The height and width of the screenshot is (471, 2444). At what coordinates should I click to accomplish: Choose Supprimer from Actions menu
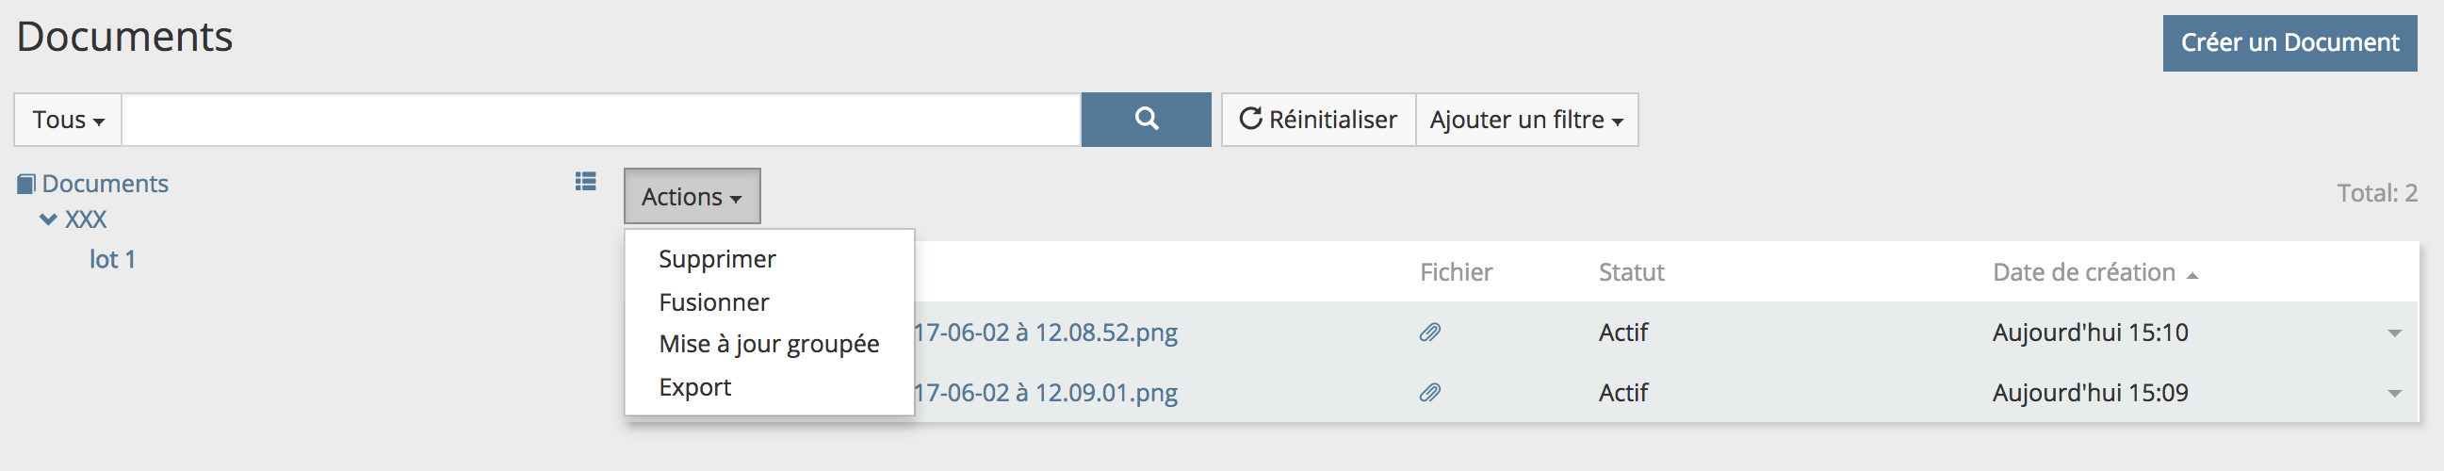716,259
